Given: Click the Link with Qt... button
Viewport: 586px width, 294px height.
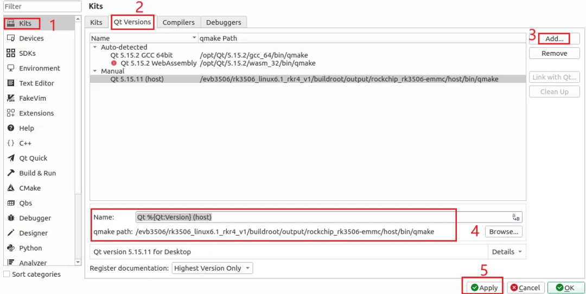Looking at the screenshot, I should point(554,77).
